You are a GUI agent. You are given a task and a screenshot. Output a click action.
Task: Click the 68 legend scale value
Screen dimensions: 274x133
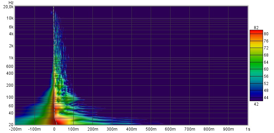266,55
